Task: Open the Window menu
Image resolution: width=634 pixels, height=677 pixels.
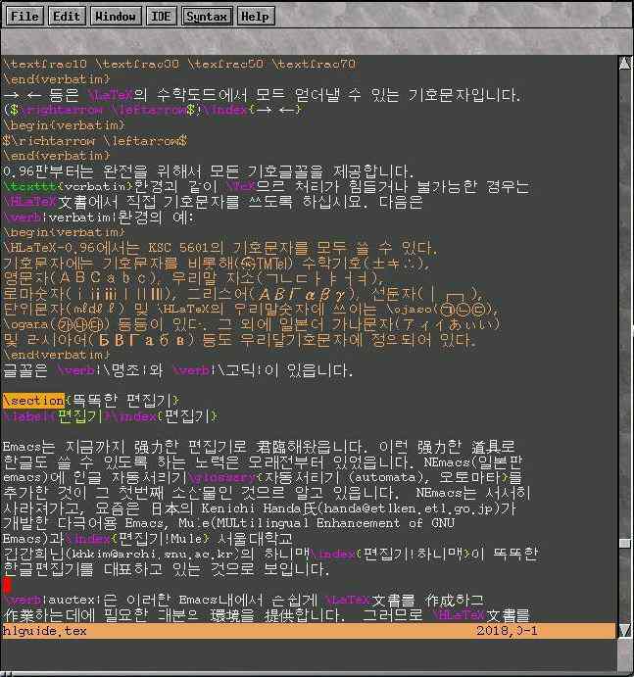Action: (116, 17)
